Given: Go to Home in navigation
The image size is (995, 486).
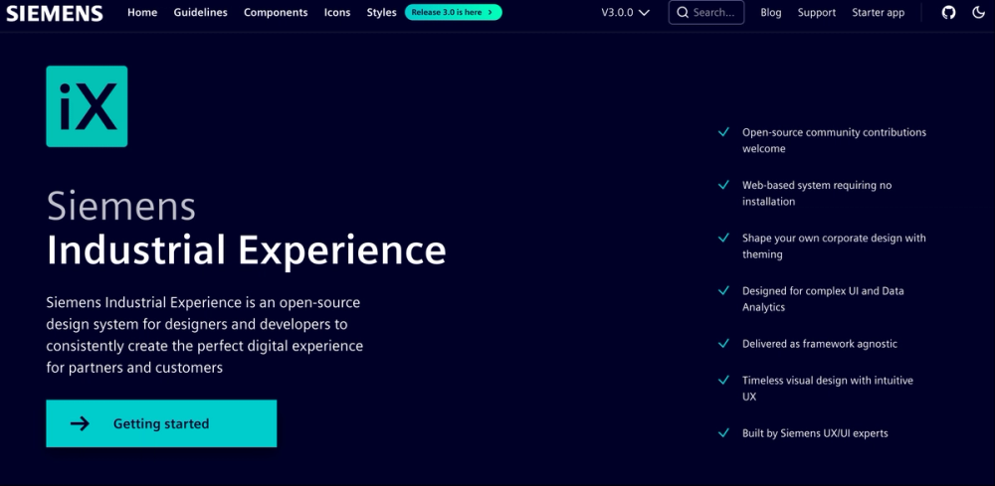Looking at the screenshot, I should coord(142,13).
